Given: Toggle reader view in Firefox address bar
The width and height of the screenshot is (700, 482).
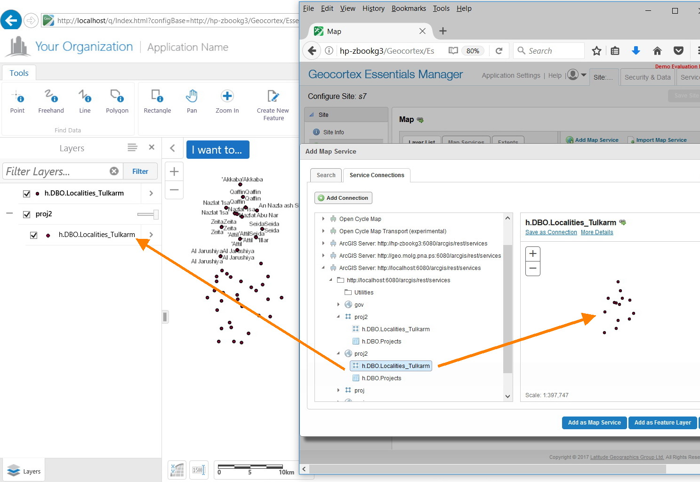Looking at the screenshot, I should pos(453,51).
